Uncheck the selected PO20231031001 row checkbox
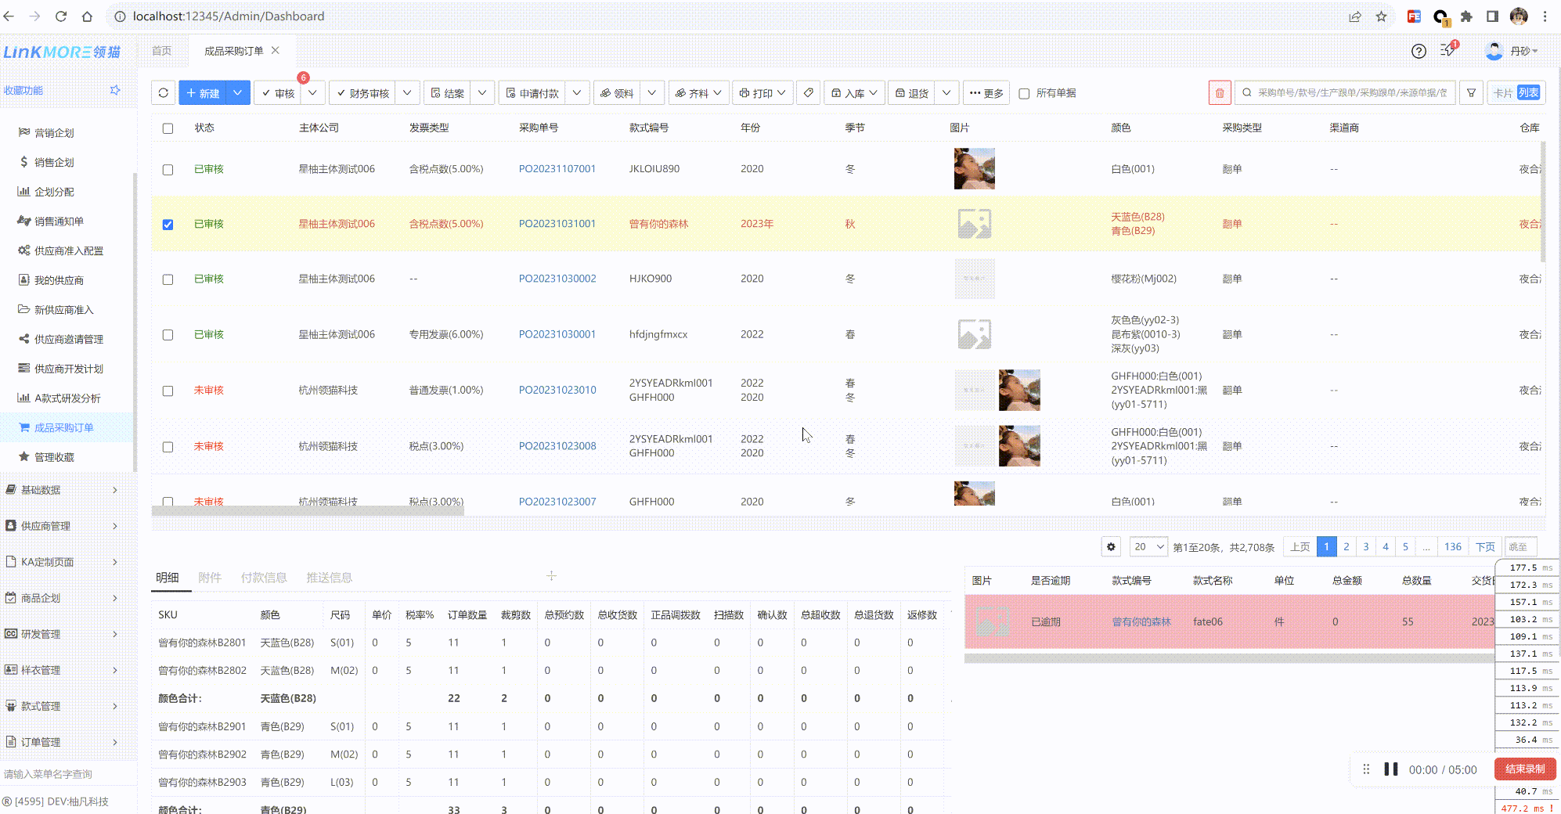The image size is (1561, 814). tap(168, 225)
